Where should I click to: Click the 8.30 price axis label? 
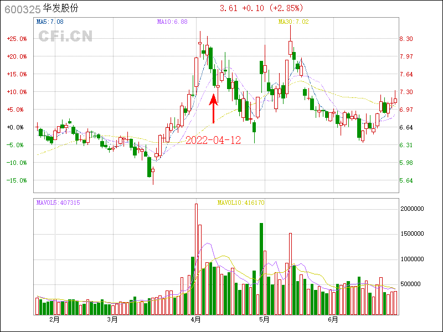(406, 39)
